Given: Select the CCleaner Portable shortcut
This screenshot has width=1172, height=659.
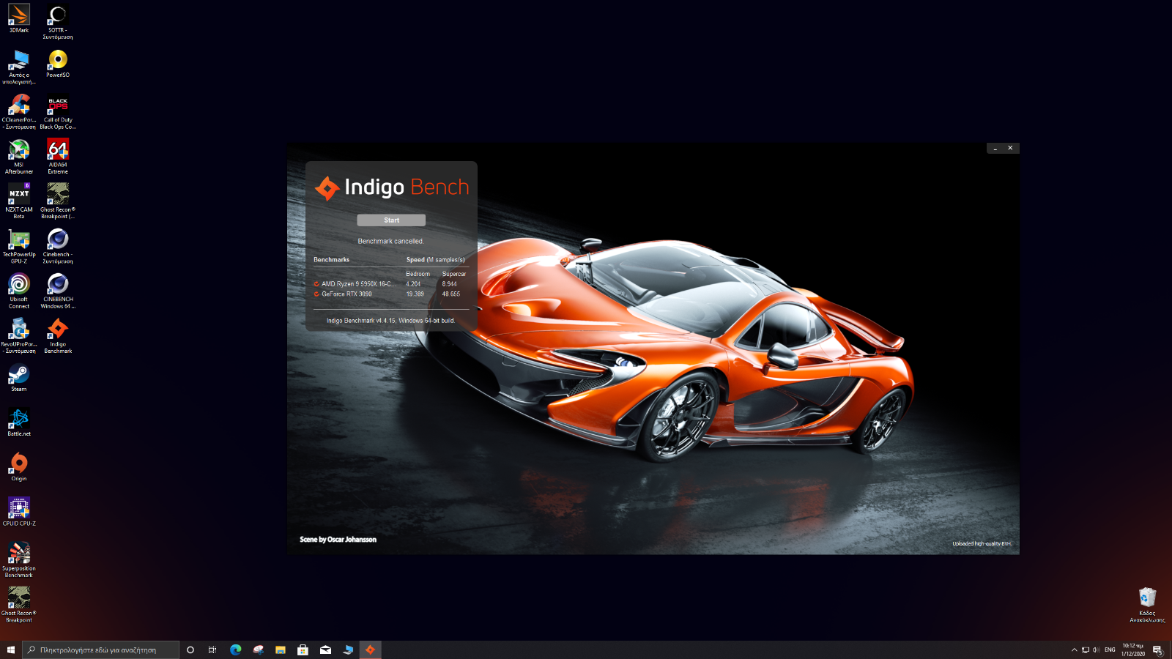Looking at the screenshot, I should pos(19,111).
